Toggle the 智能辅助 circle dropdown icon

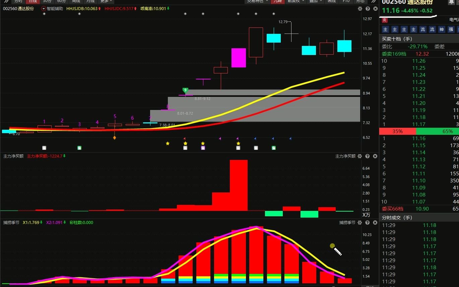click(x=44, y=9)
